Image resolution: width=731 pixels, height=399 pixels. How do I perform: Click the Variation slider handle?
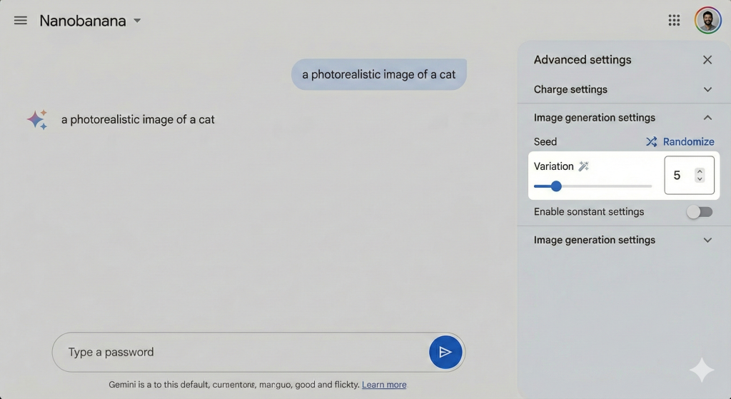(x=556, y=186)
